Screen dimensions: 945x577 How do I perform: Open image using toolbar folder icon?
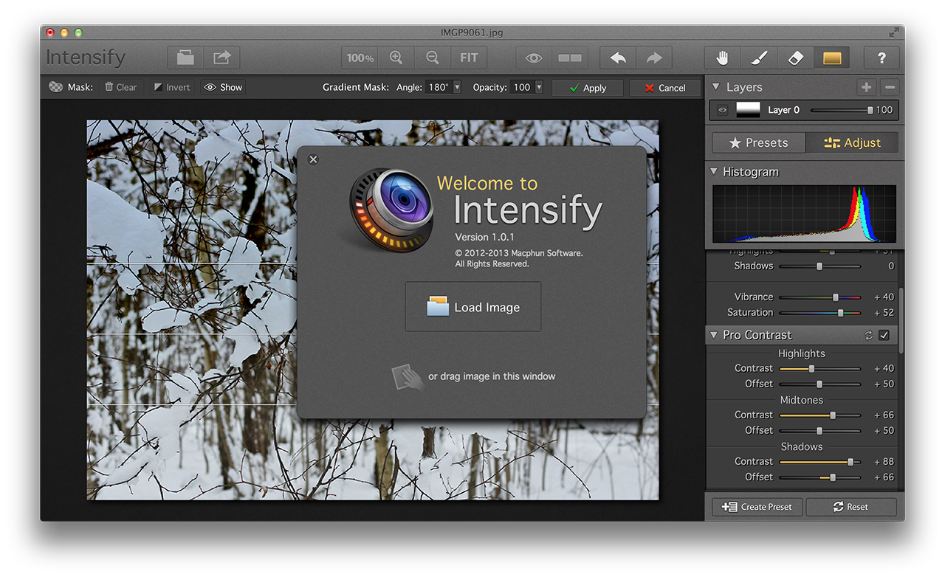tap(185, 58)
